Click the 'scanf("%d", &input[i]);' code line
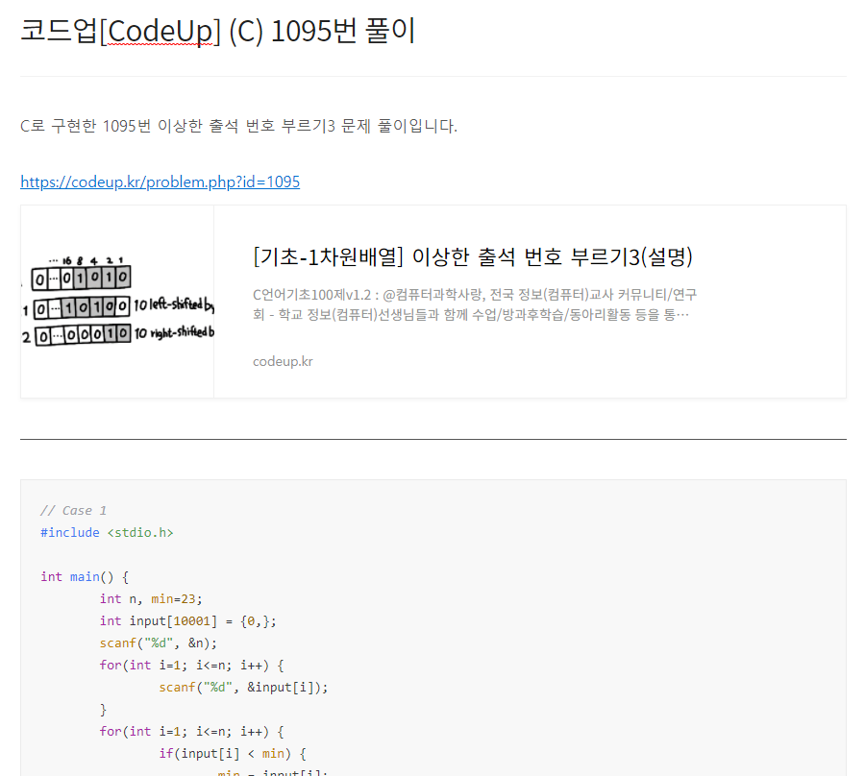This screenshot has width=865, height=776. coord(243,688)
